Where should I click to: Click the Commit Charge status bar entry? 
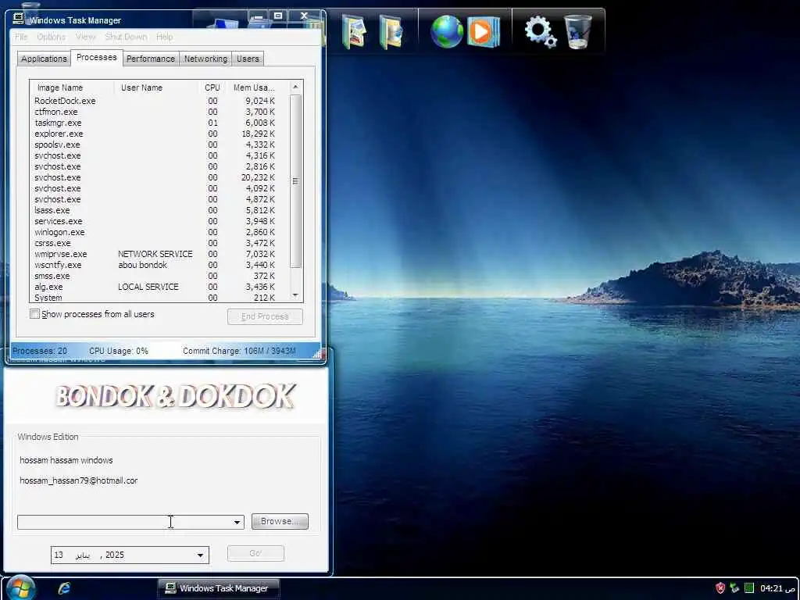tap(239, 351)
